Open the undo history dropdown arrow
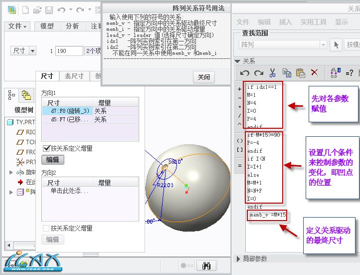 click(x=71, y=9)
